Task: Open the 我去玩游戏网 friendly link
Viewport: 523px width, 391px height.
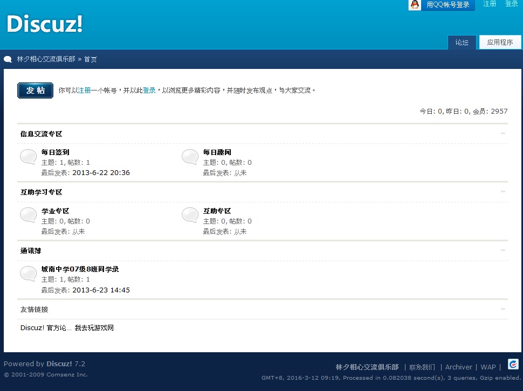Action: [94, 328]
